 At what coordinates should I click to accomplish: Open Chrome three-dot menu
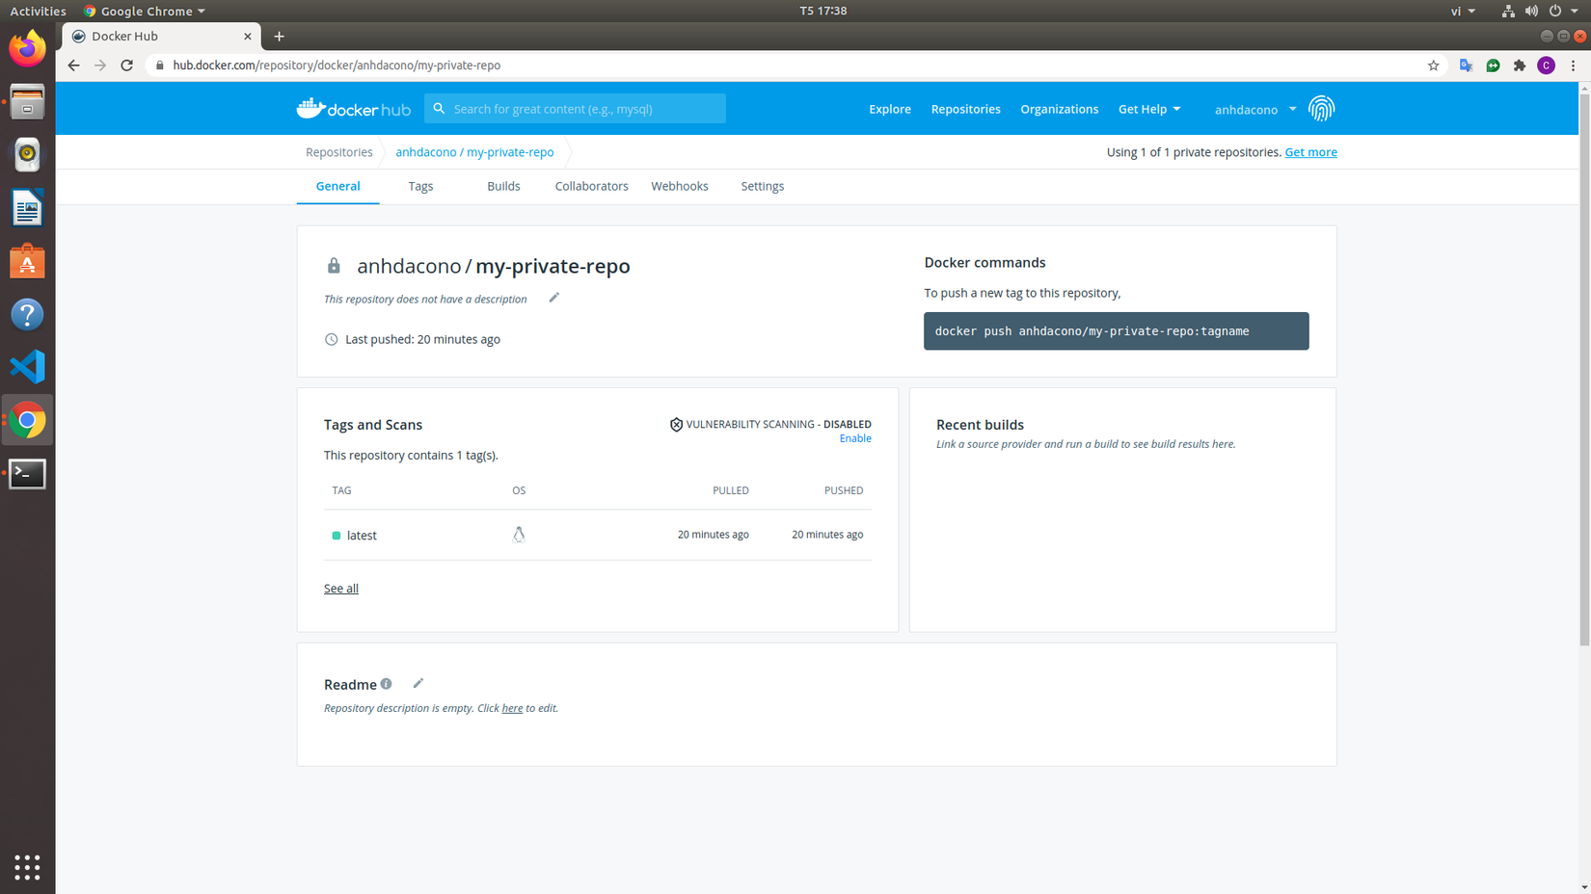pyautogui.click(x=1573, y=66)
